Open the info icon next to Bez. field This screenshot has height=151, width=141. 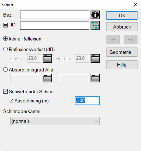pos(95,15)
